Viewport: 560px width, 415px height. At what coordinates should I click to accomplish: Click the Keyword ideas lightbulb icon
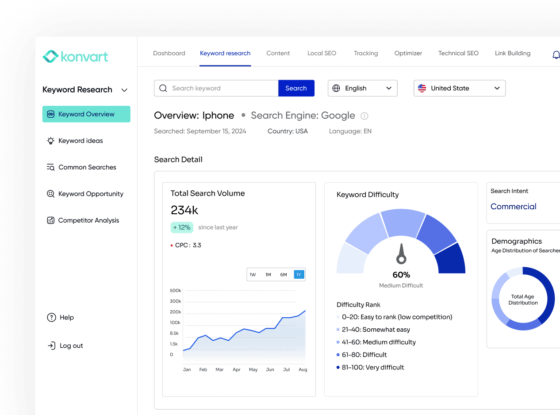(x=51, y=141)
